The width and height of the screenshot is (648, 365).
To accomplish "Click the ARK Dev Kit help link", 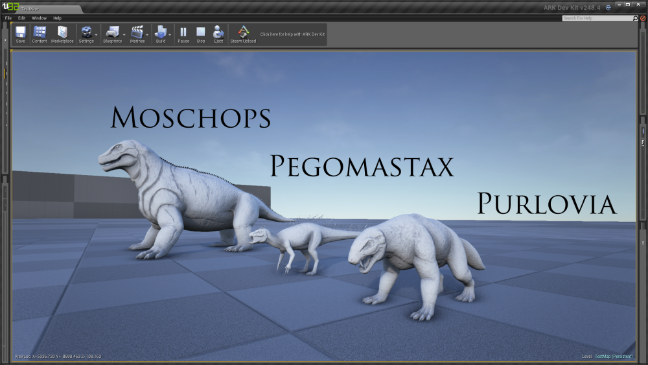I will 293,34.
